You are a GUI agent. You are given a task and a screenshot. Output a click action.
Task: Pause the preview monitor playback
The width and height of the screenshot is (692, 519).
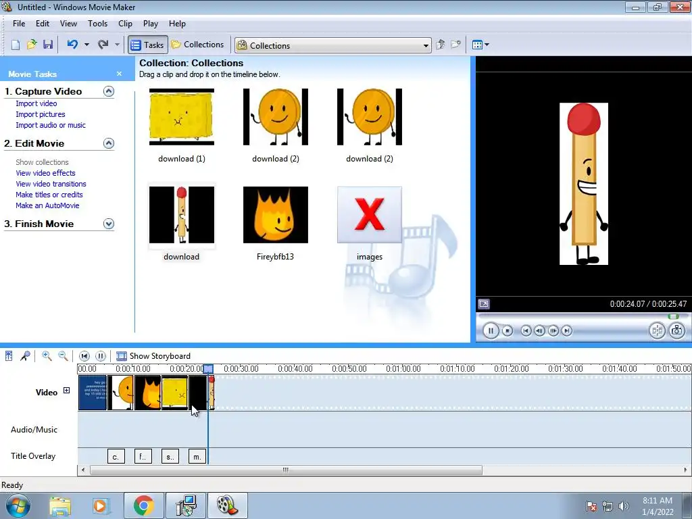click(491, 330)
